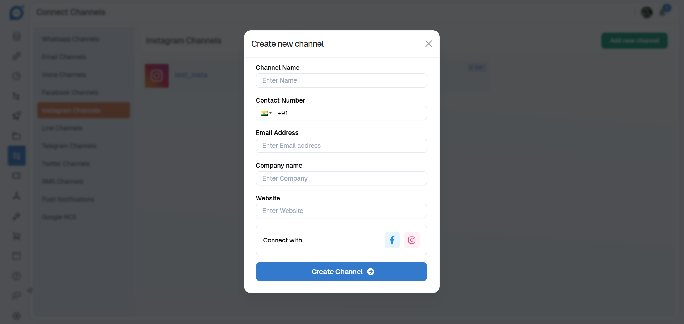Open Facebook Channels in the sidebar
Image resolution: width=684 pixels, height=324 pixels.
pos(70,92)
